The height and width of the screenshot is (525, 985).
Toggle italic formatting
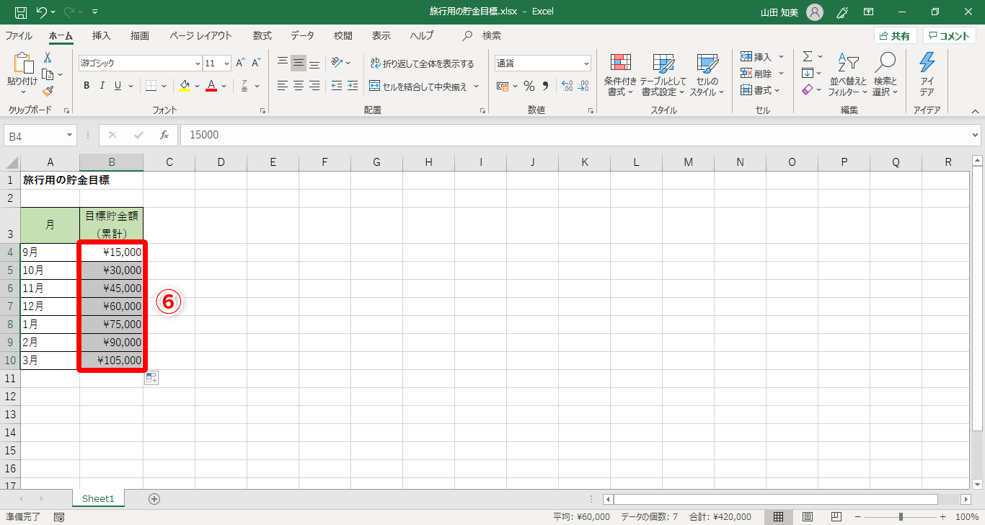[102, 86]
